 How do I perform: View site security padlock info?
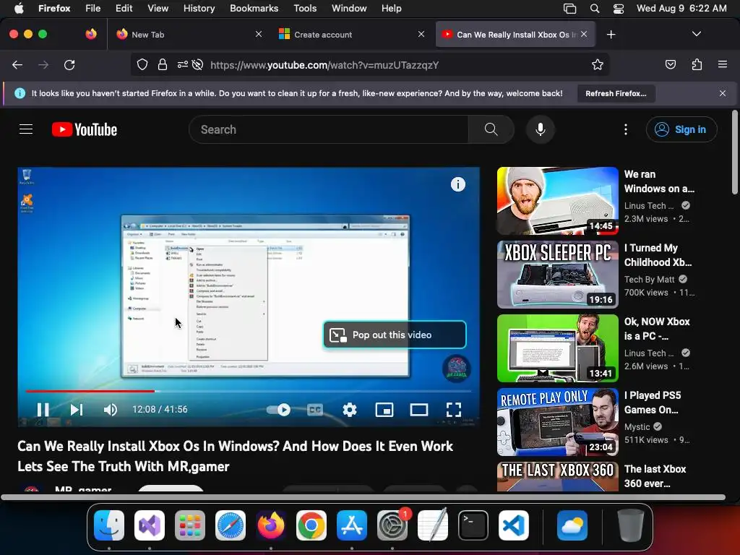(x=163, y=64)
